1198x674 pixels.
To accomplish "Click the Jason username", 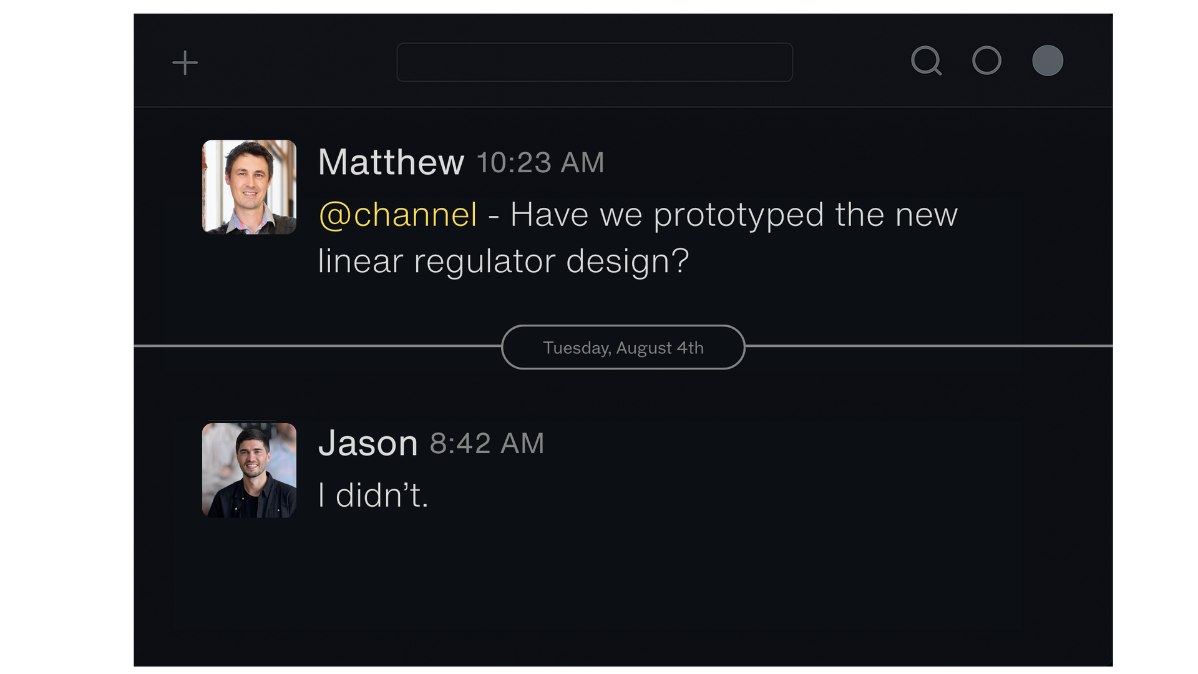I will (x=368, y=444).
